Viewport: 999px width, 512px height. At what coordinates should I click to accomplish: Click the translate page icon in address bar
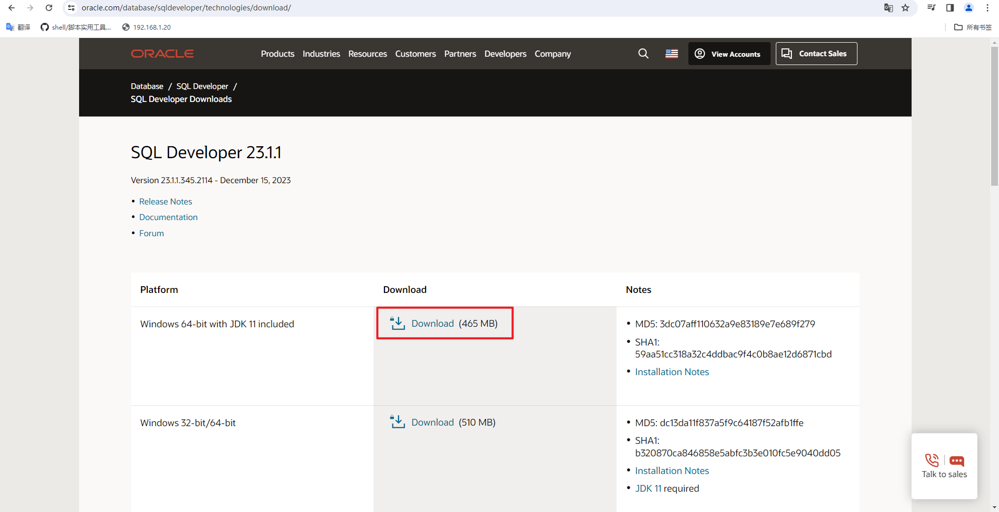tap(888, 8)
